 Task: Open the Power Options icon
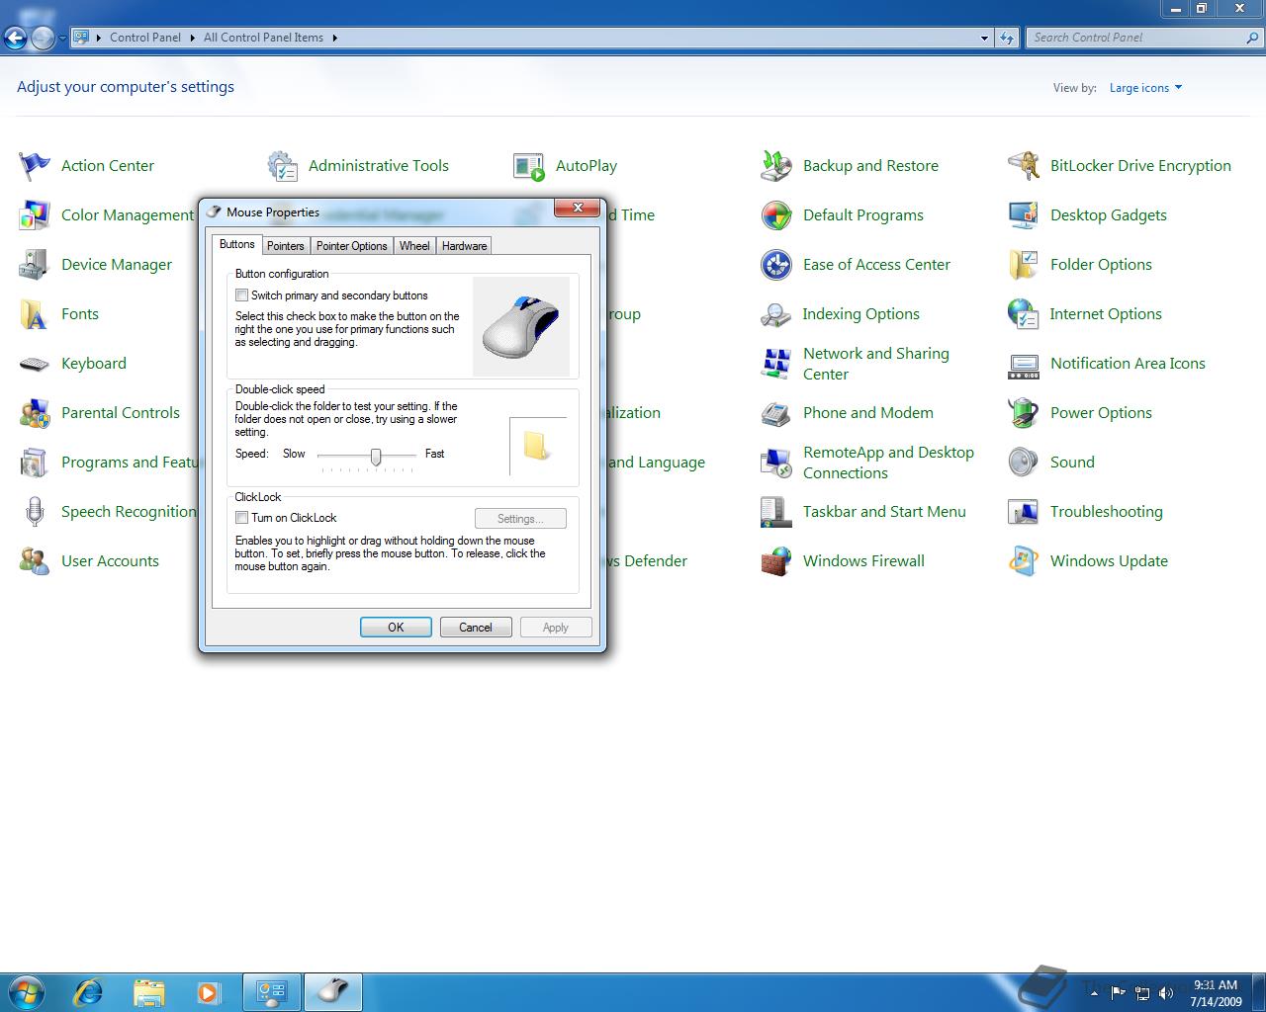[x=1024, y=413]
